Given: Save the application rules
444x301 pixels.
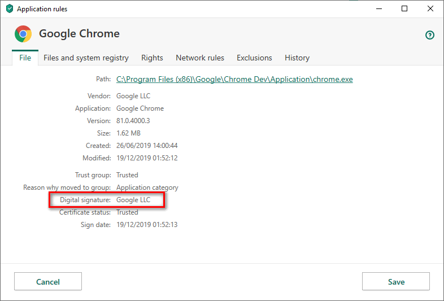Looking at the screenshot, I should [x=395, y=281].
